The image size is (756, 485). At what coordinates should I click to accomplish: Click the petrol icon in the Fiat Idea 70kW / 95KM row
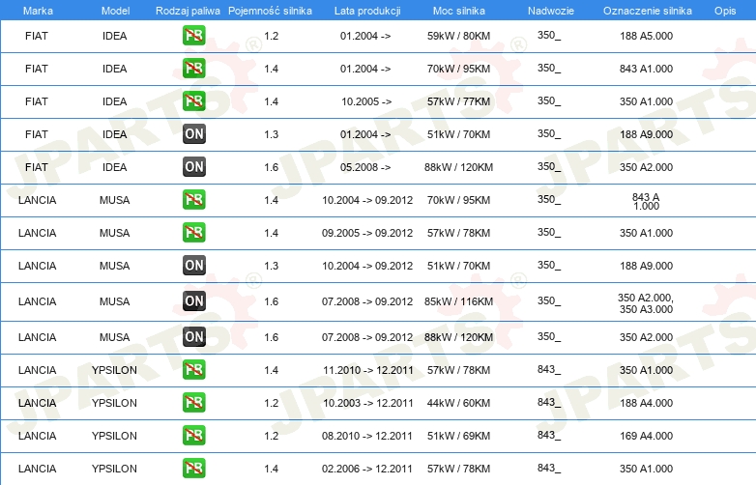[193, 69]
